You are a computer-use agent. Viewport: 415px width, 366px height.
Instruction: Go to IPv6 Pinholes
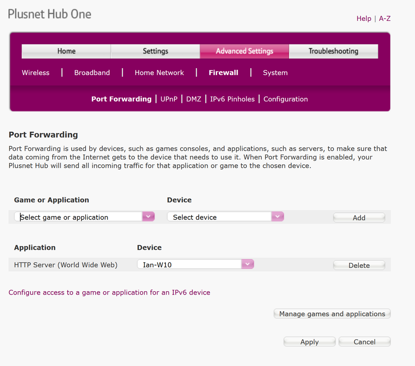click(x=232, y=99)
